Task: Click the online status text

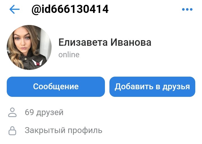Action: [x=69, y=55]
